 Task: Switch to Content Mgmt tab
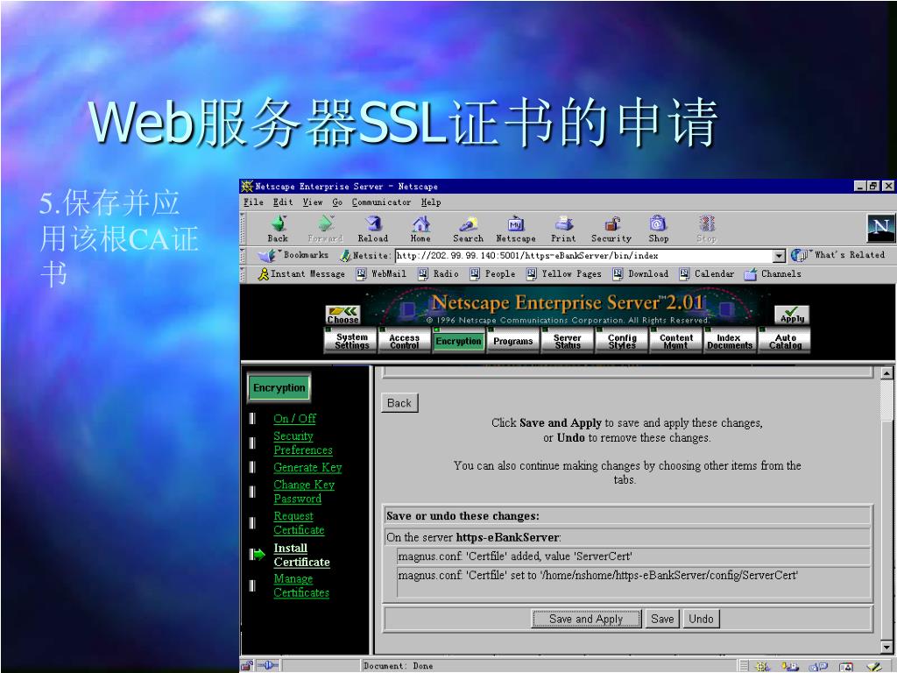pyautogui.click(x=675, y=341)
